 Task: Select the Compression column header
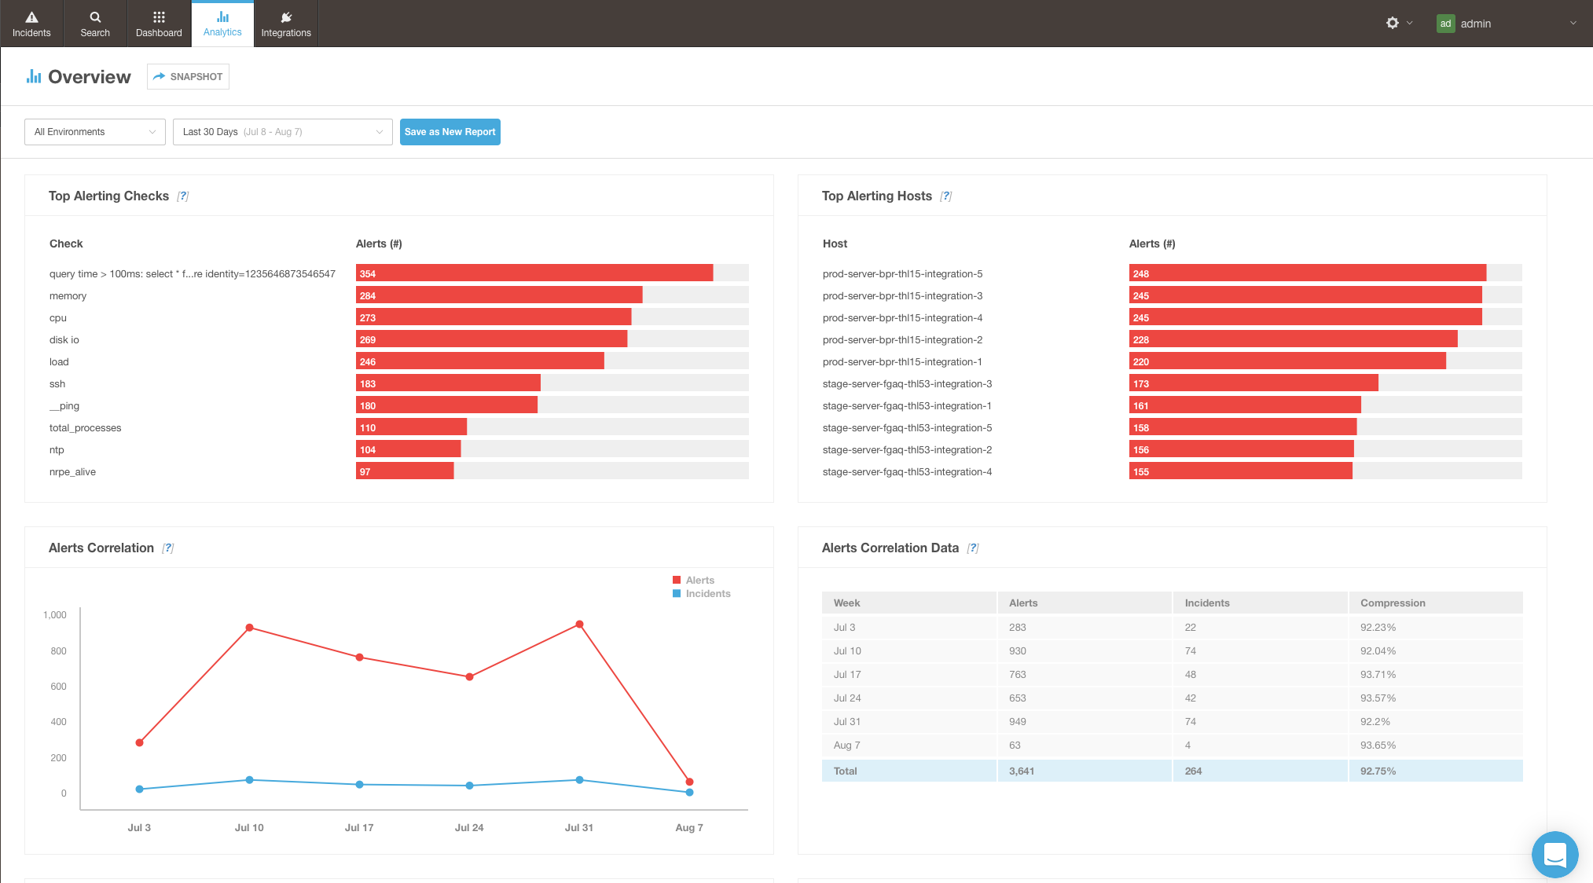point(1393,603)
